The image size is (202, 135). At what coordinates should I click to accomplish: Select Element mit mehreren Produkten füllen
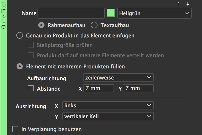coord(20,66)
